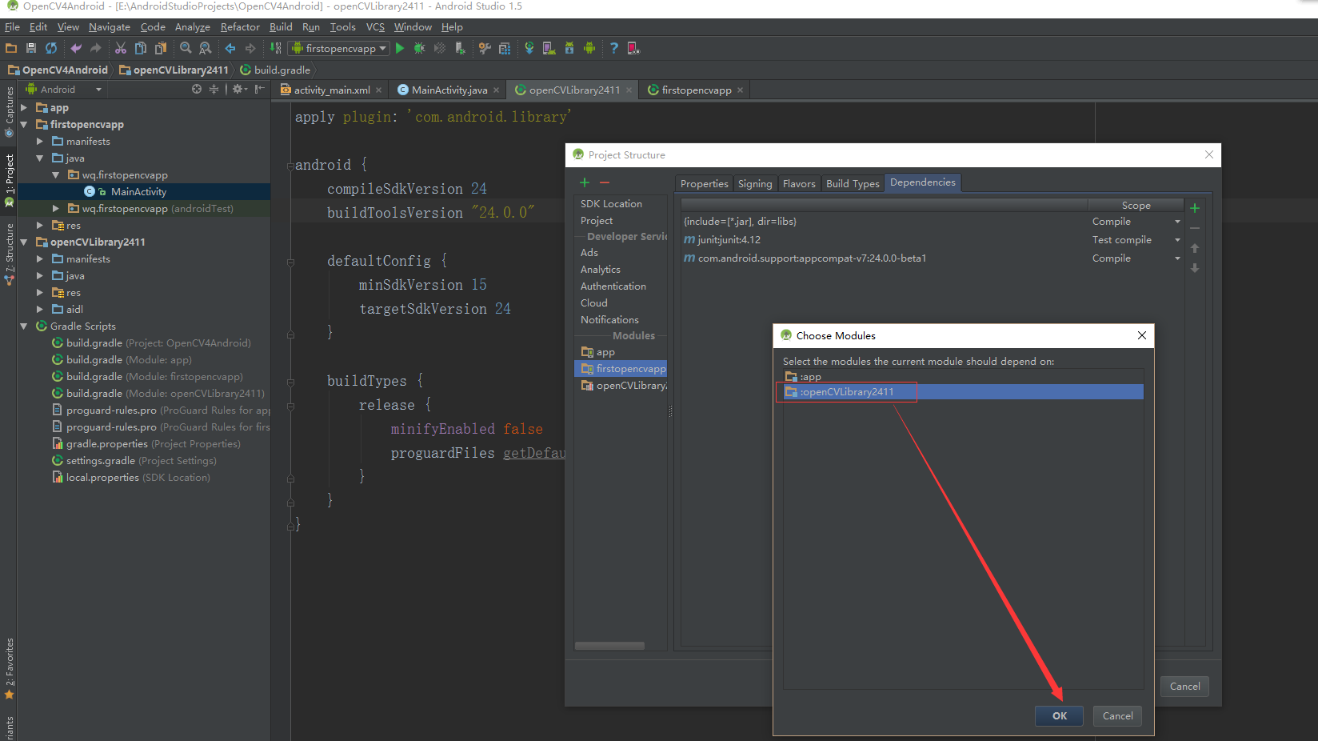This screenshot has width=1318, height=741.
Task: Click Cancel in Project Structure dialog
Action: click(x=1184, y=687)
